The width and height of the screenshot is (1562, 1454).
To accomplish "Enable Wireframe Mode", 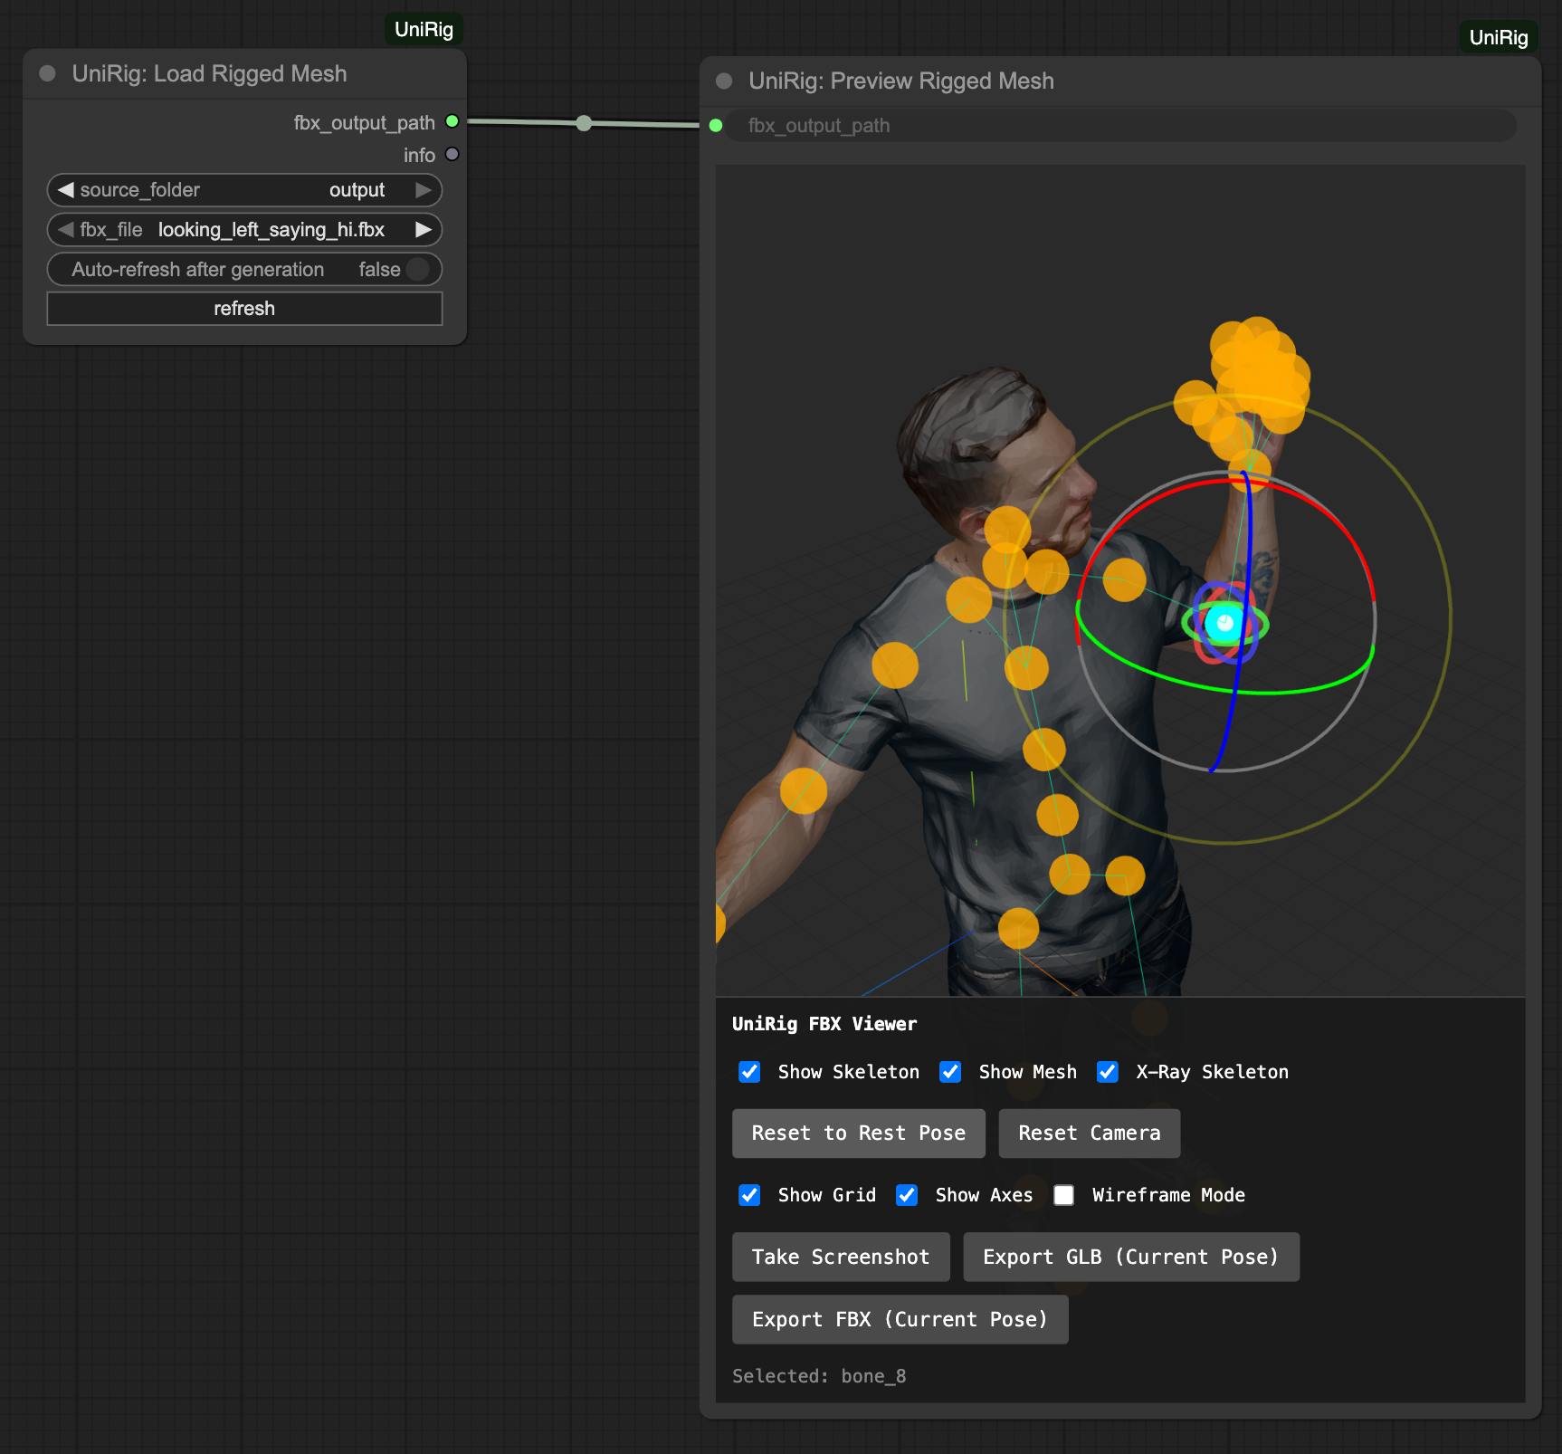I will pyautogui.click(x=1064, y=1195).
